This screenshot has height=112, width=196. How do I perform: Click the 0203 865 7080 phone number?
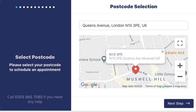tap(28, 97)
